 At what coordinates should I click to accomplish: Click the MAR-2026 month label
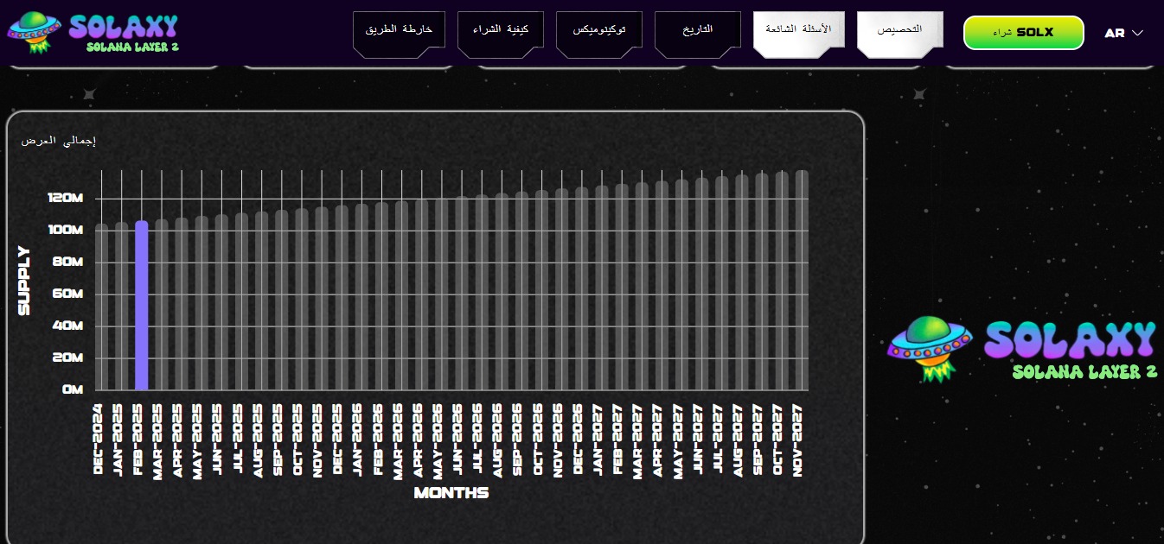[399, 440]
